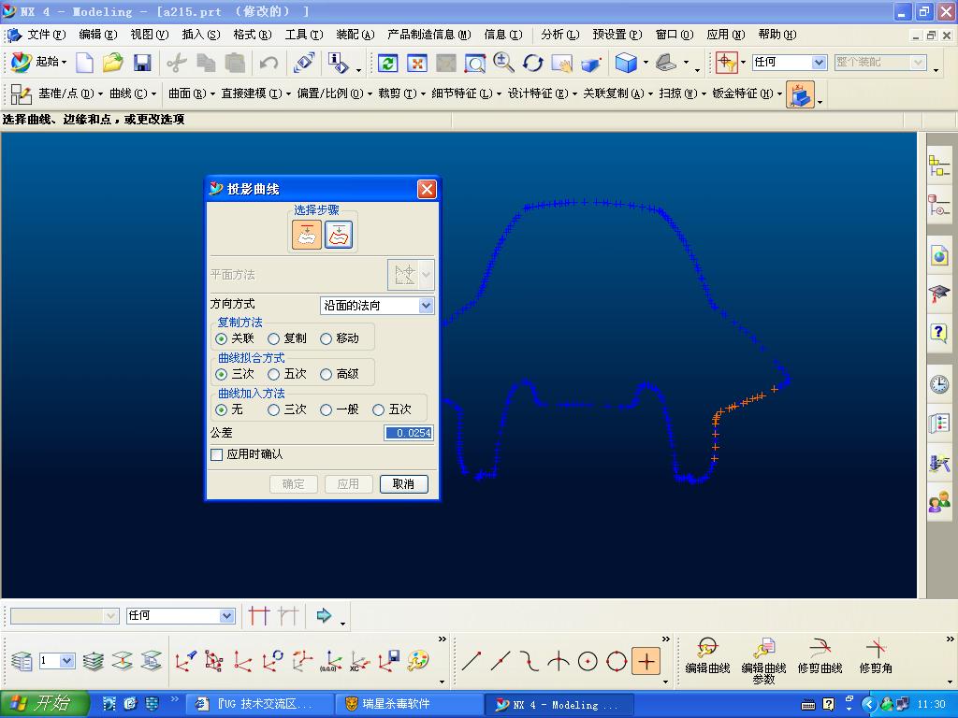Open the Training graduation cap sidebar icon
Image resolution: width=958 pixels, height=718 pixels.
pyautogui.click(x=939, y=294)
